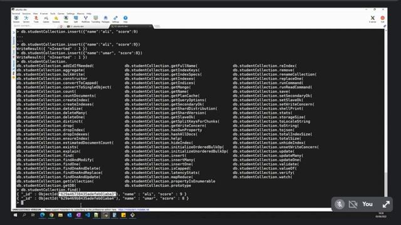Click the red Exit toolbar icon
The width and height of the screenshot is (401, 225).
coord(383,19)
